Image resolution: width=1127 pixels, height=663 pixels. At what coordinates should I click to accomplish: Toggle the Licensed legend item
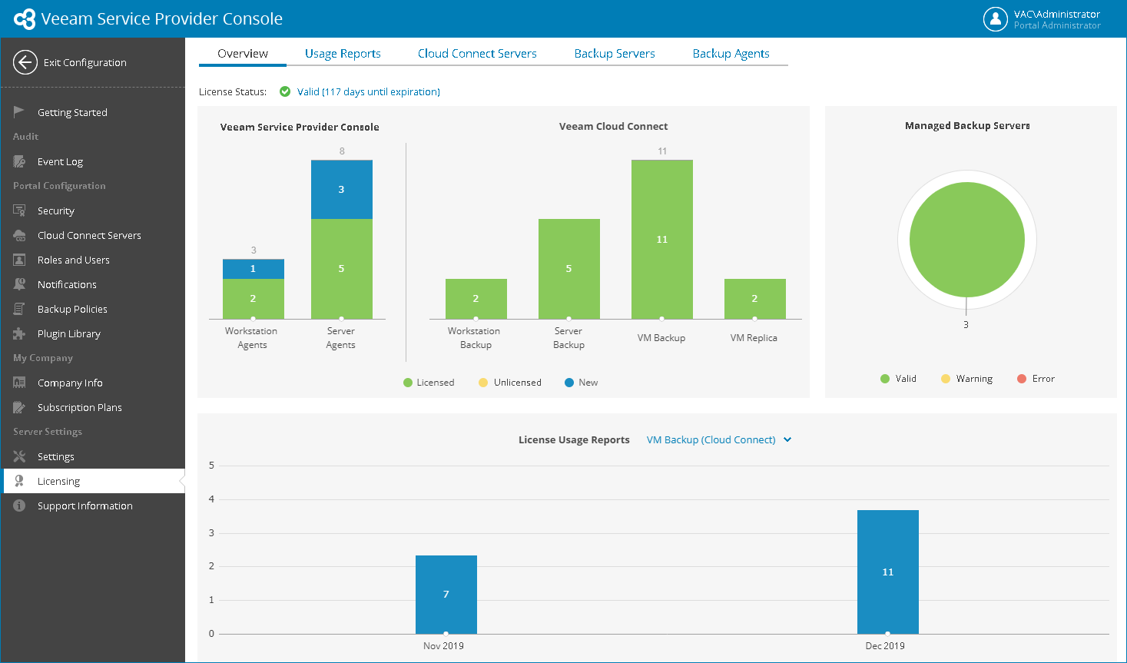(x=429, y=383)
